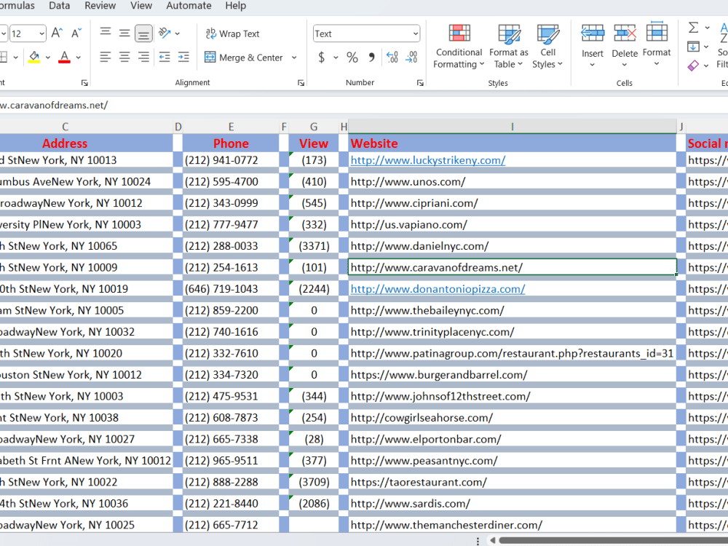Select the Website header cell
The image size is (728, 546).
click(x=512, y=143)
